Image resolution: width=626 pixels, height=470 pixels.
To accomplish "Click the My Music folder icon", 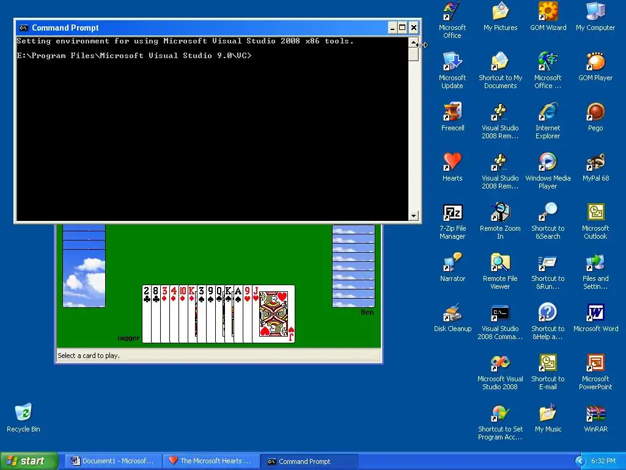I will [548, 418].
